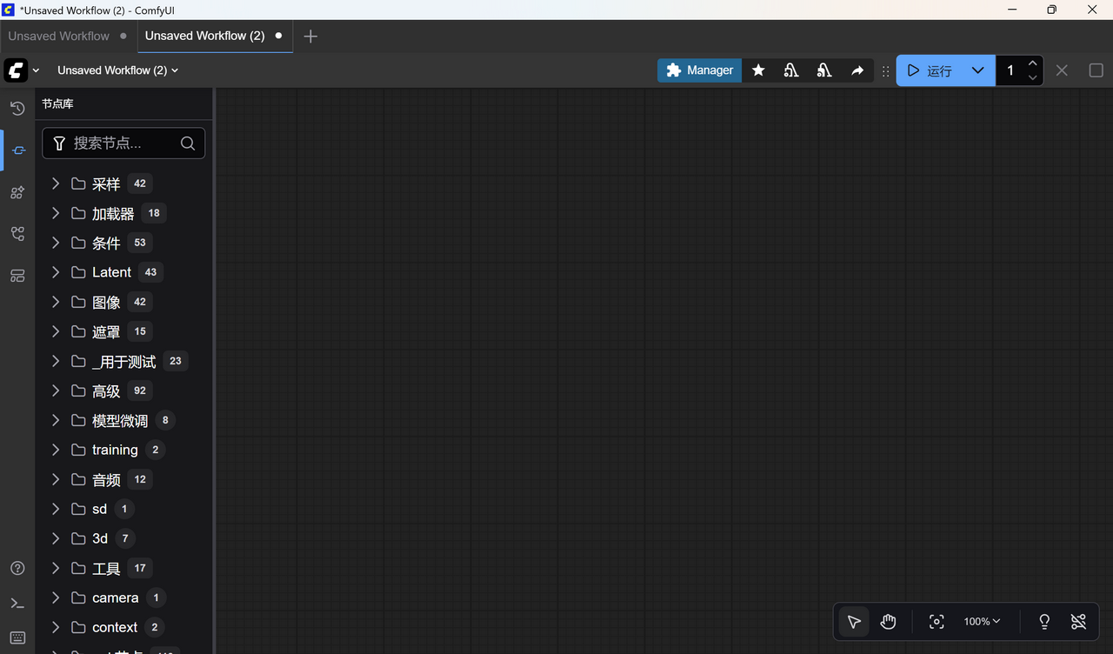Click the 搜索节点 search field
Viewport: 1113px width, 654px height.
tap(122, 143)
